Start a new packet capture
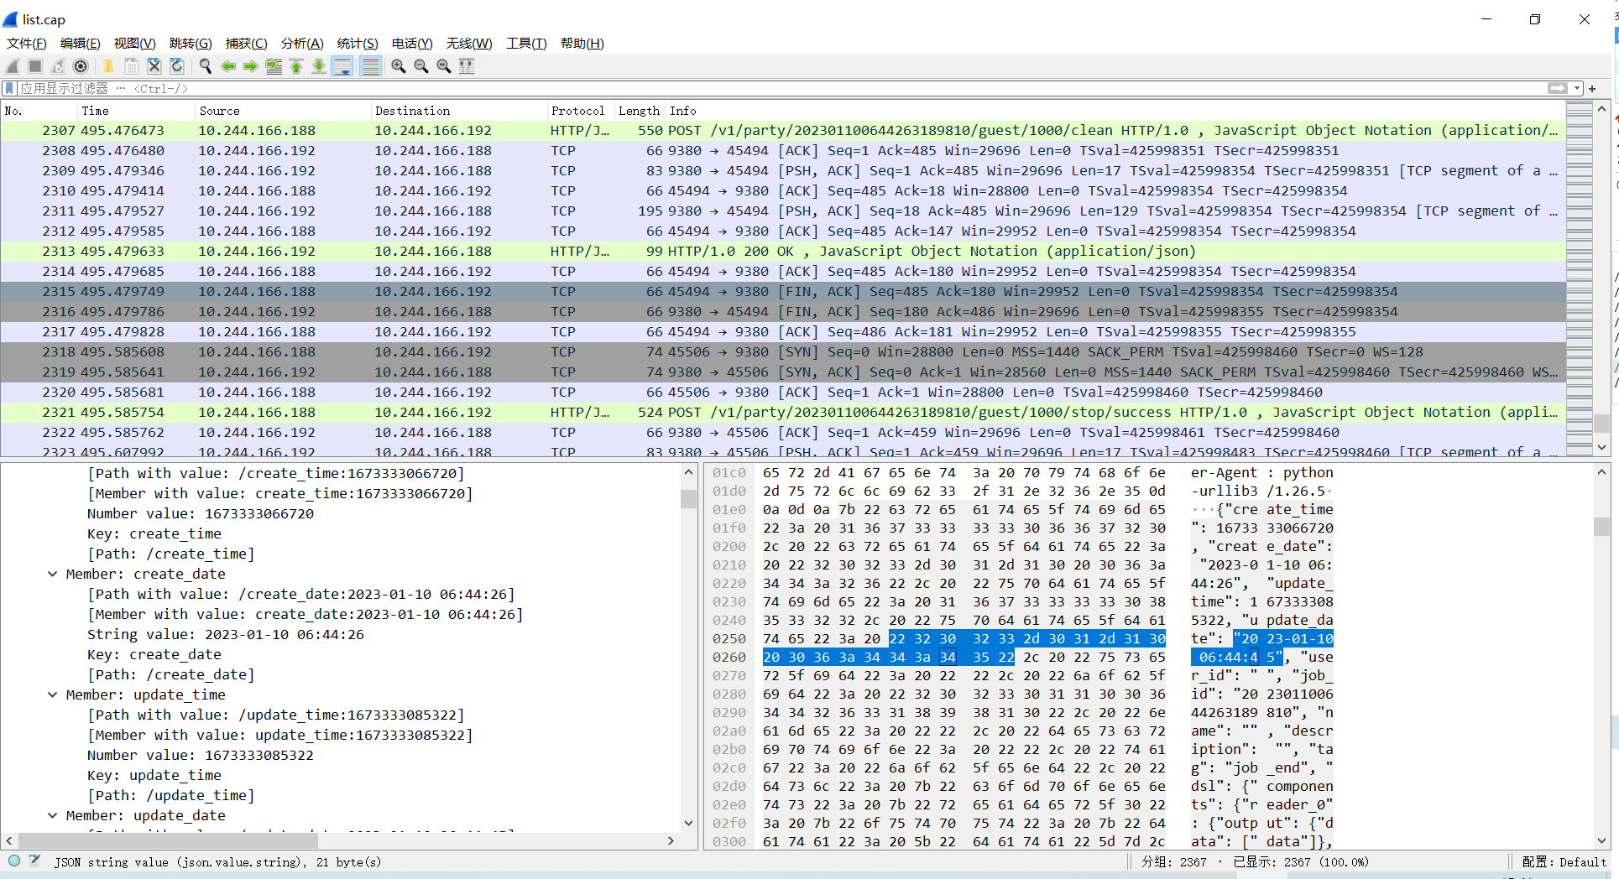The height and width of the screenshot is (879, 1619). (x=12, y=66)
